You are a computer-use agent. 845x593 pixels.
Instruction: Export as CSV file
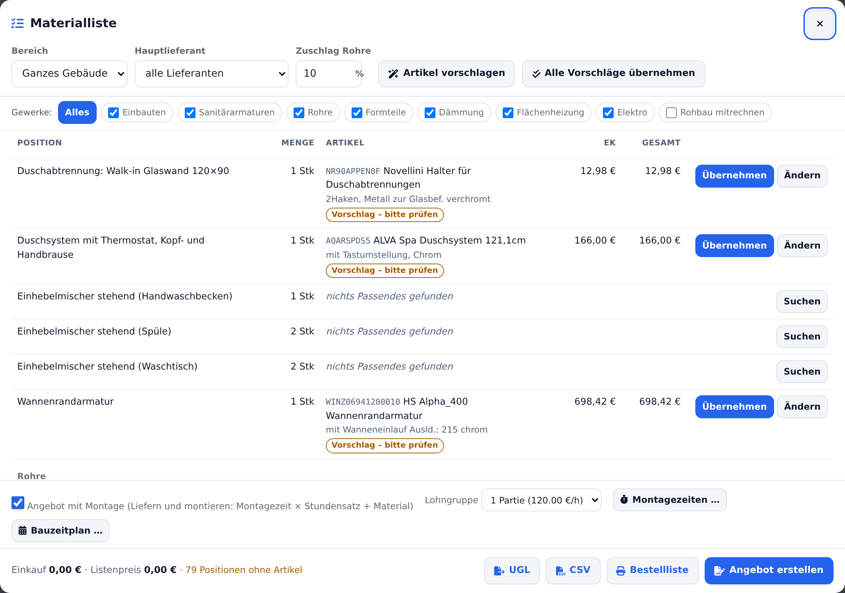[x=573, y=570]
